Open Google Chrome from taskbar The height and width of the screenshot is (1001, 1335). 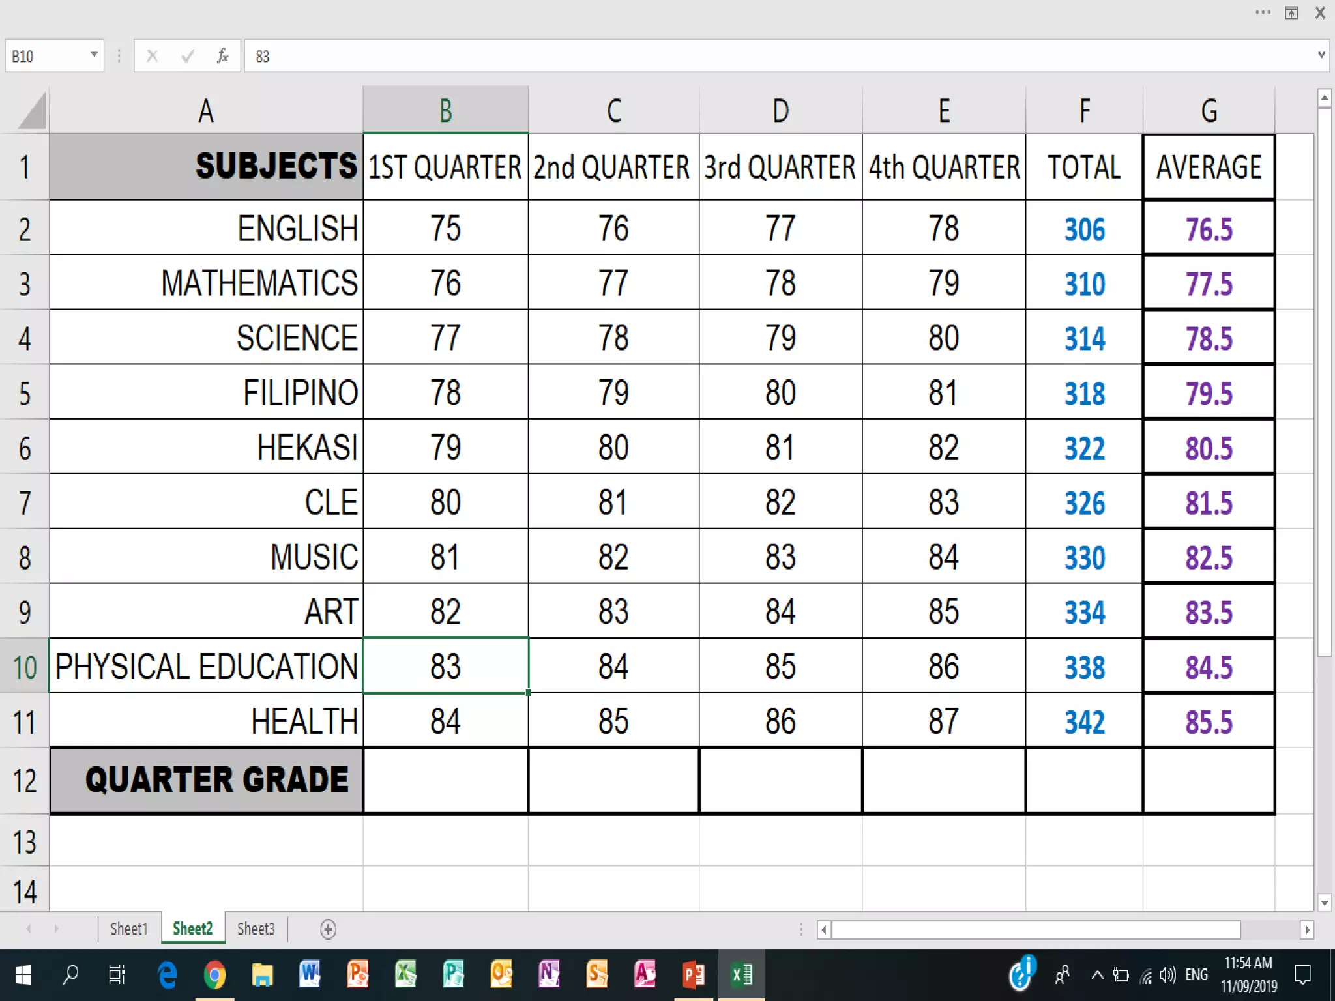point(214,975)
